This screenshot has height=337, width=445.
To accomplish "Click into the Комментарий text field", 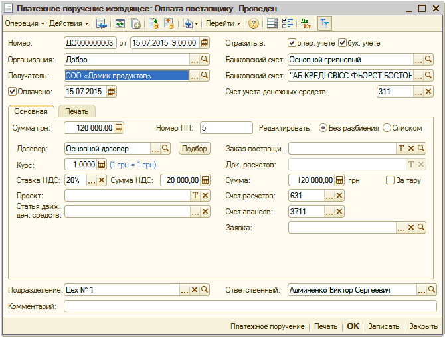I will 250,306.
